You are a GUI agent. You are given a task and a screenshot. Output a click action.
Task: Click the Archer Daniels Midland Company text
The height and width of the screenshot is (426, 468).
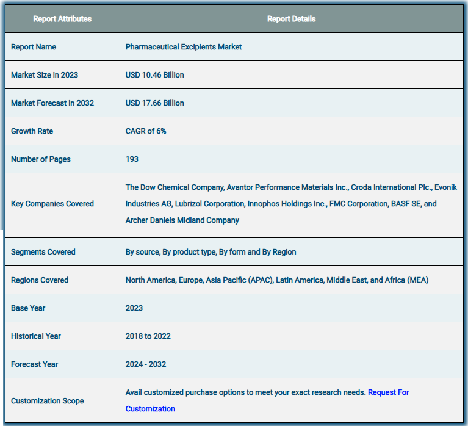click(182, 220)
